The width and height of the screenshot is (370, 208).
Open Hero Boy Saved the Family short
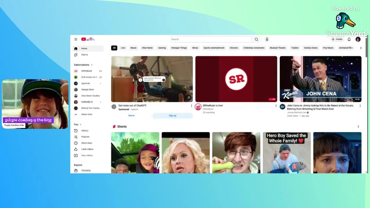point(287,153)
